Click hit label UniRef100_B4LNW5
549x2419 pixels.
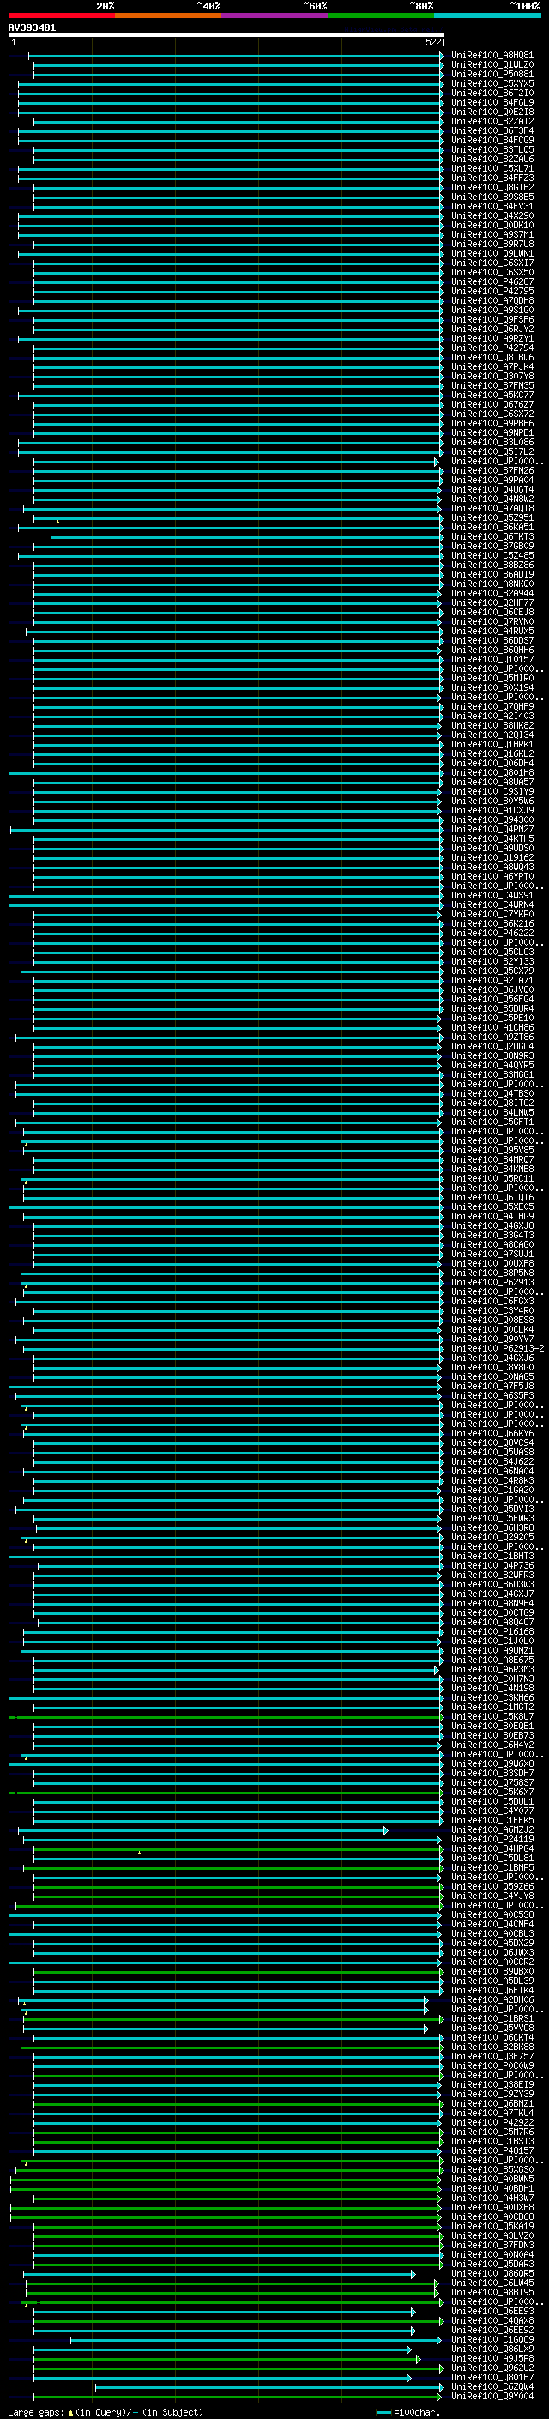coord(492,1112)
